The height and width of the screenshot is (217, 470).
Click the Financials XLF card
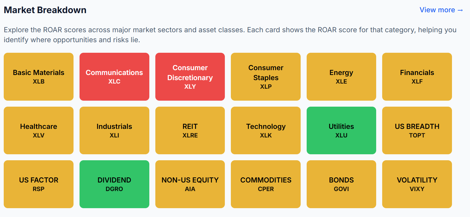pos(417,77)
